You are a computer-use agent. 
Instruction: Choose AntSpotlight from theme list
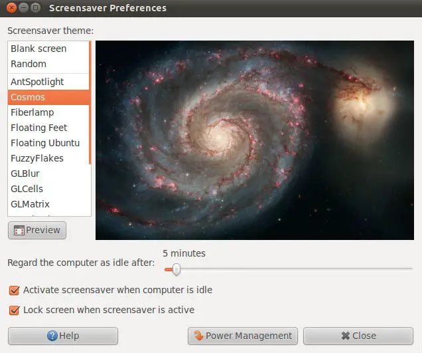37,82
